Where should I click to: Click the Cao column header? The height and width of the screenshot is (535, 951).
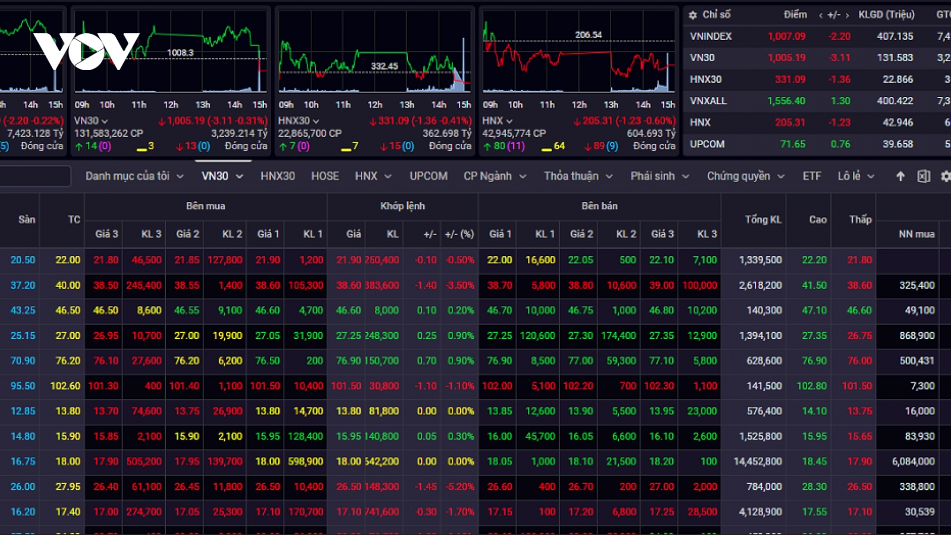(x=818, y=220)
